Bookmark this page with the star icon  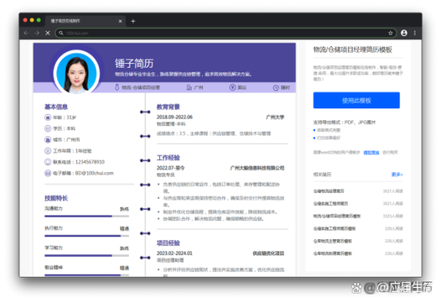tap(391, 33)
